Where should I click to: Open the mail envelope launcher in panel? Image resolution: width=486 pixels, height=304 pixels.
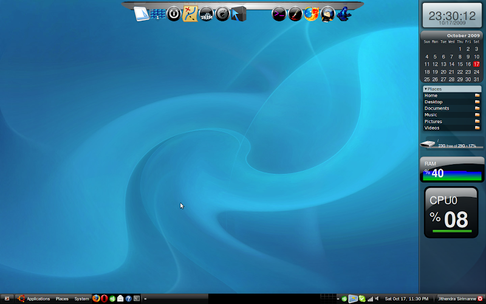(120, 299)
